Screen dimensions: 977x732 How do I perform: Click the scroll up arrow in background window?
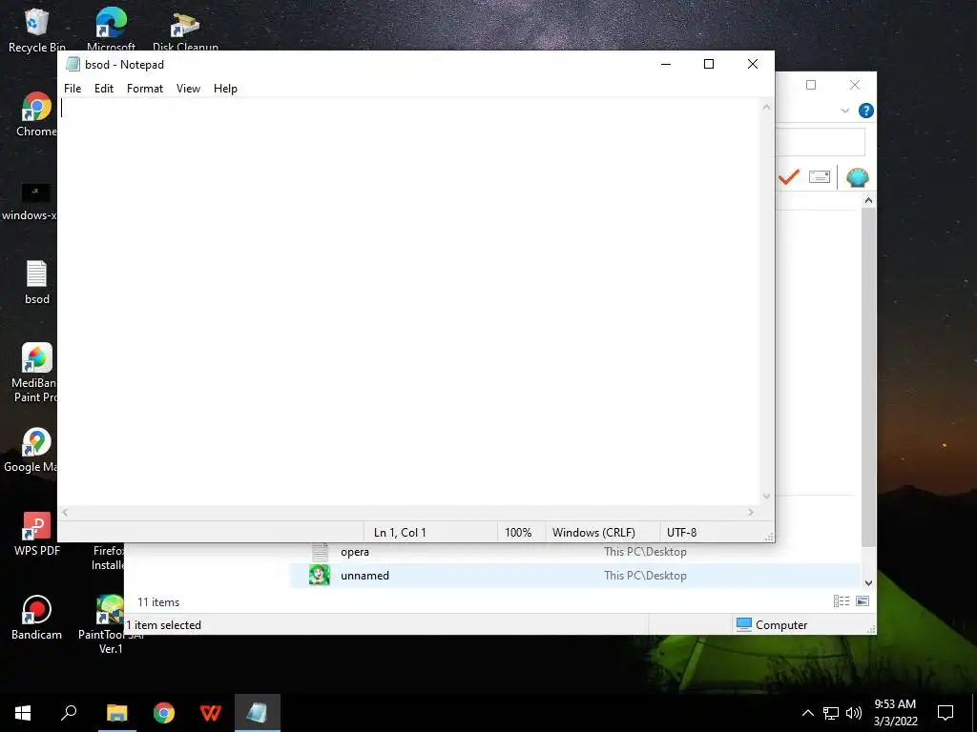point(868,200)
